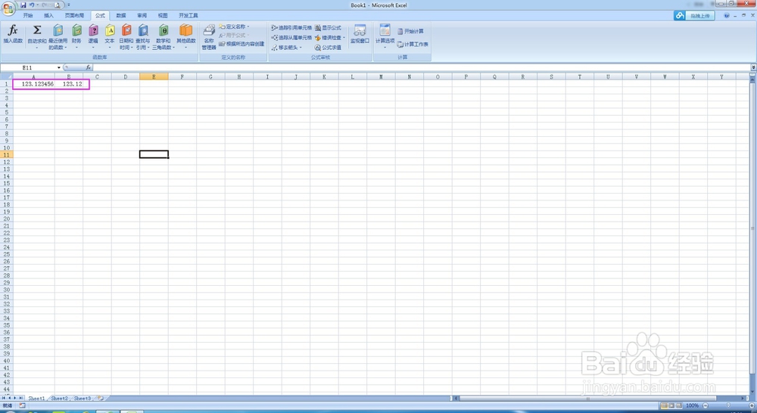Switch to the Data (数据) ribbon tab

click(x=121, y=15)
